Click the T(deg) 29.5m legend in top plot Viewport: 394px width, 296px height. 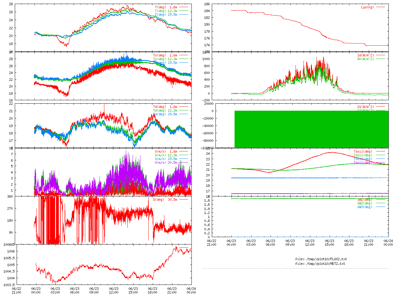pos(166,14)
